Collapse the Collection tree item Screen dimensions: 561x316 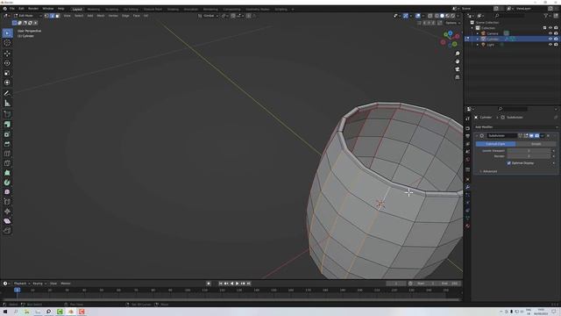click(472, 28)
